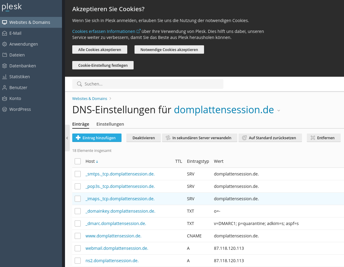
Task: Collapse the sidebar with the arrow handle
Action: [67, 138]
